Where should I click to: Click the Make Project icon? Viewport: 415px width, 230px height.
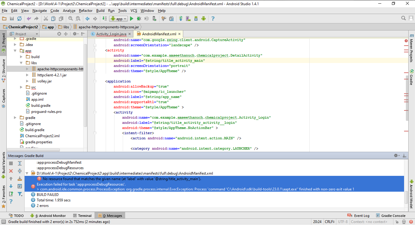tap(105, 19)
